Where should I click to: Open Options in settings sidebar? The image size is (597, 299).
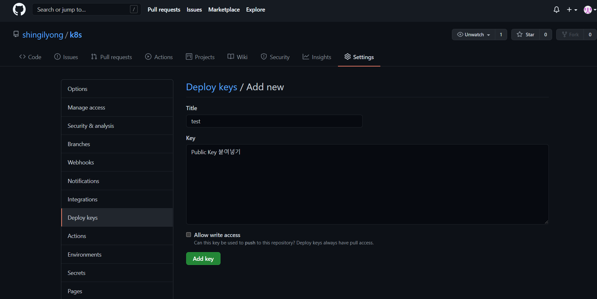pyautogui.click(x=117, y=89)
